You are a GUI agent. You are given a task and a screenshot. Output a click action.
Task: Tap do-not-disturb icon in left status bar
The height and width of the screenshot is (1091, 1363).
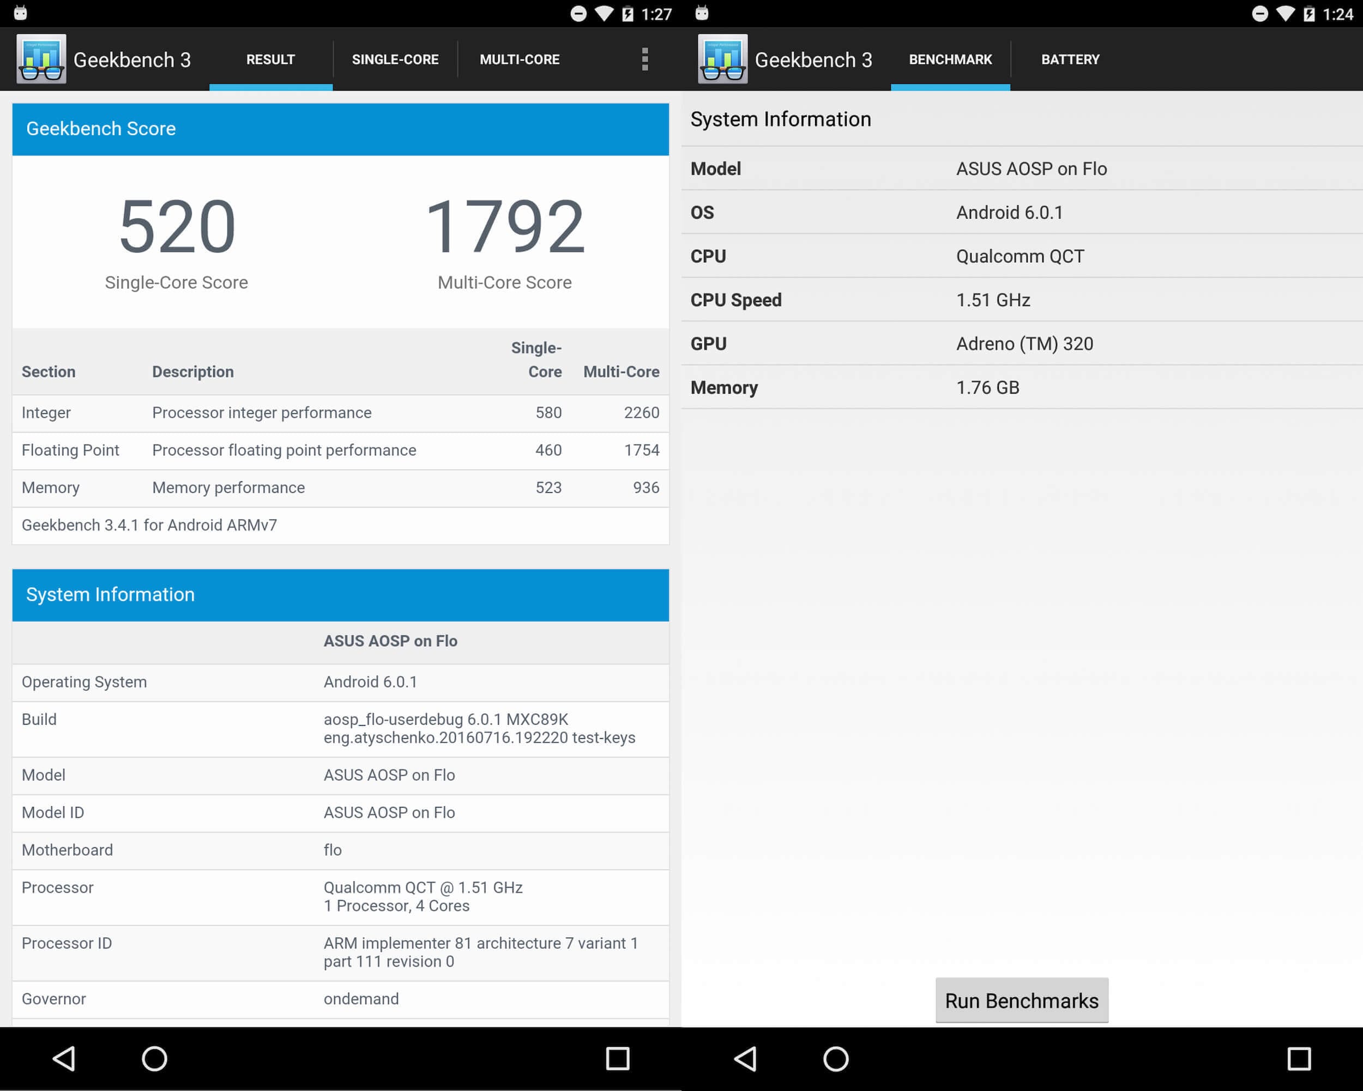pyautogui.click(x=578, y=14)
